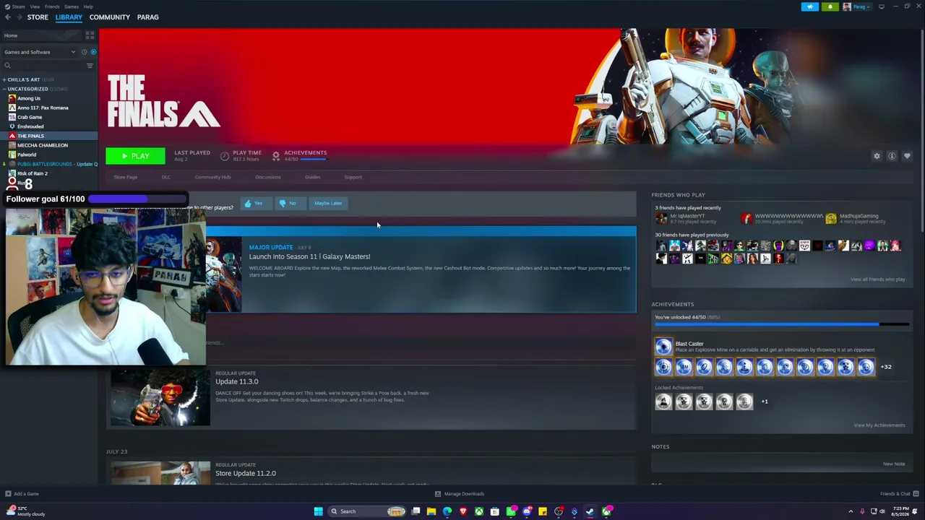The height and width of the screenshot is (520, 925).
Task: Open MadhujaGaming friend avatar
Action: pyautogui.click(x=831, y=218)
